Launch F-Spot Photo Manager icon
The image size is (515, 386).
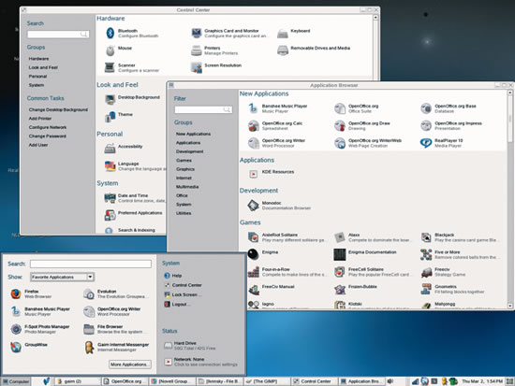point(16,329)
